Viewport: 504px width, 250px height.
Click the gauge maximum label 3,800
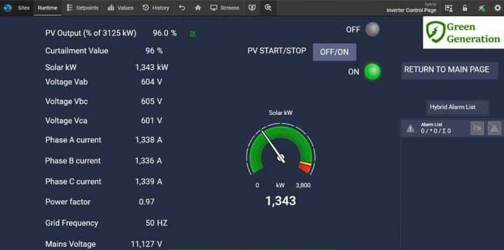[303, 185]
